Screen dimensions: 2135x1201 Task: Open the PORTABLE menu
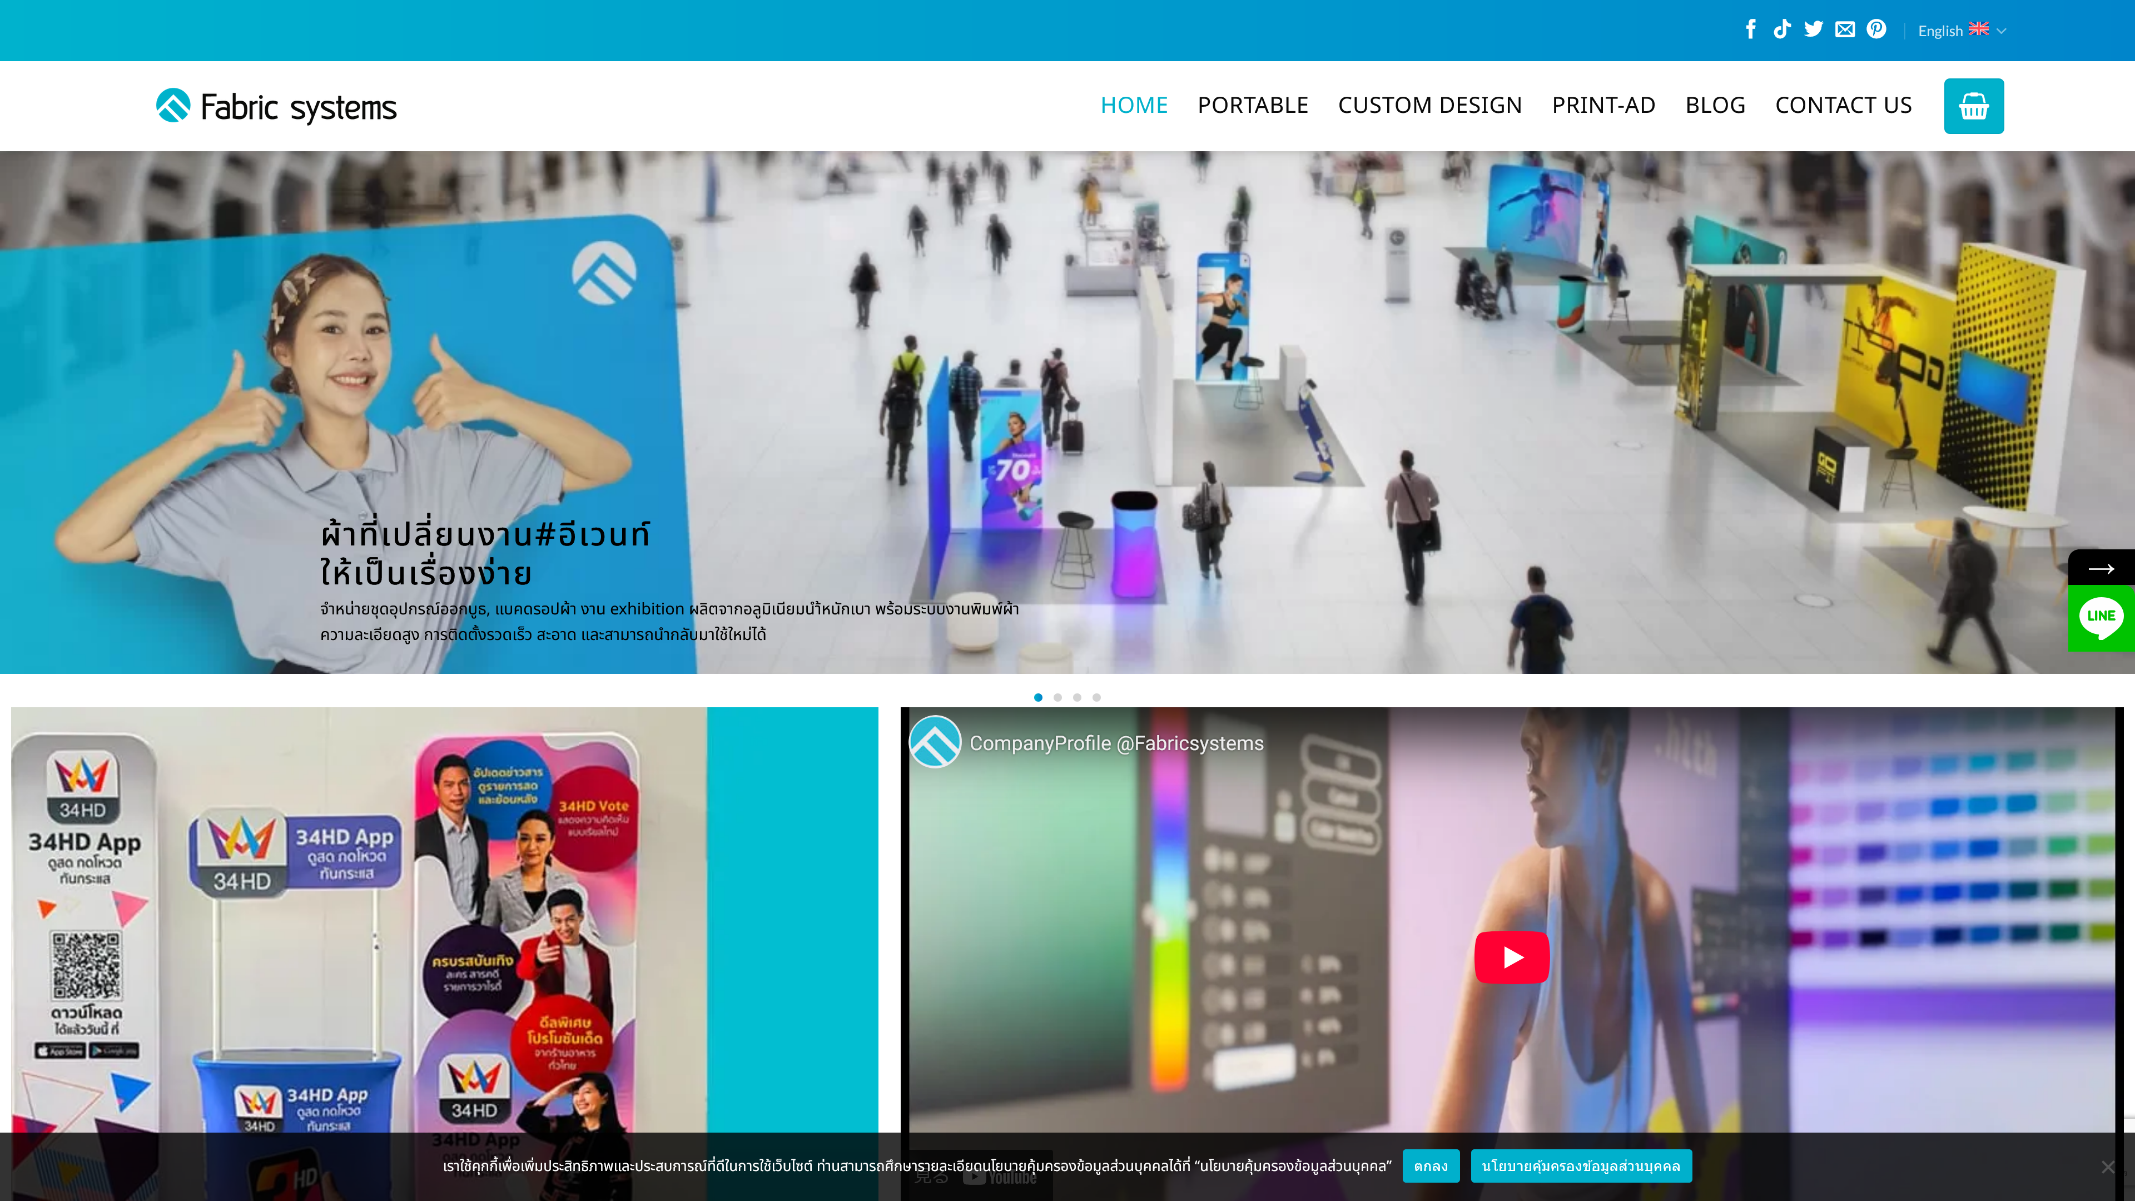click(1252, 105)
